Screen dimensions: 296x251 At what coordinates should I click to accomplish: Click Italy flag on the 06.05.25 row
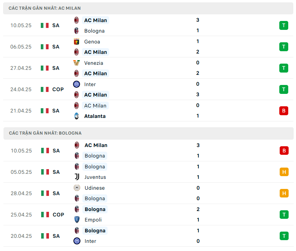point(45,47)
